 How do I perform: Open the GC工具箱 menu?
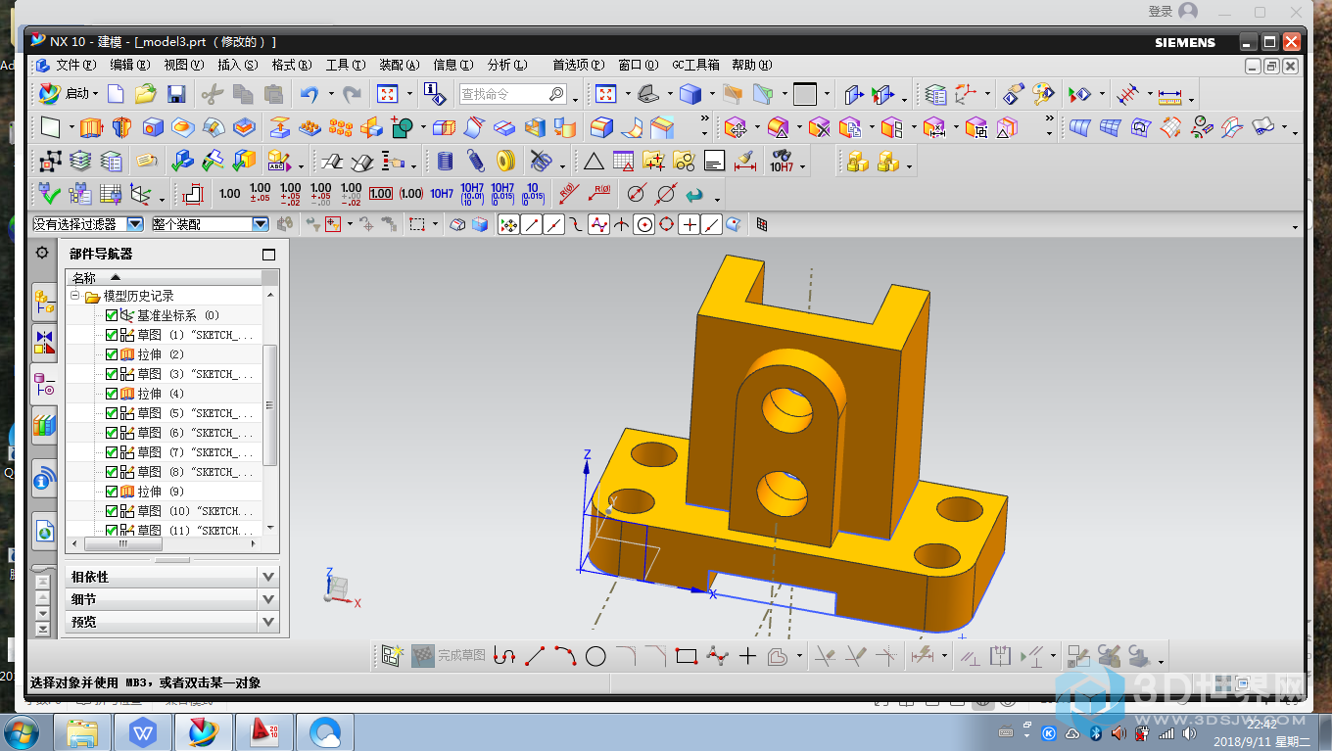pos(695,65)
